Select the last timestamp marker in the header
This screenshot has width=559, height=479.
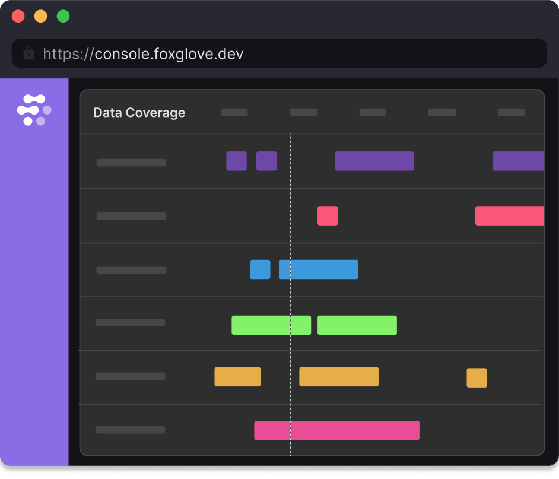tap(512, 112)
